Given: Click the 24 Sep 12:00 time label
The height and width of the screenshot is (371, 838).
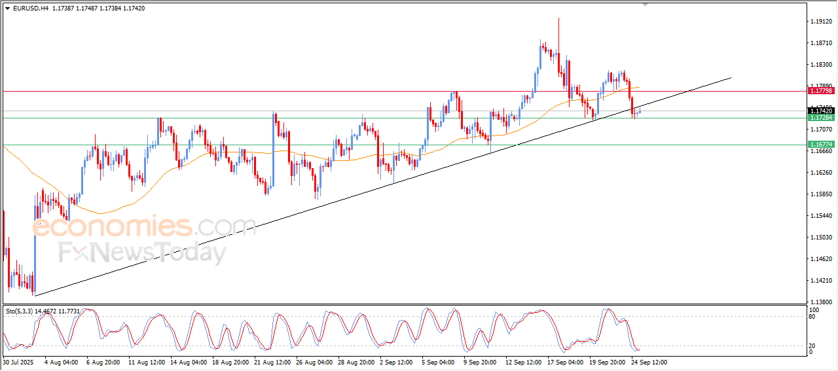Looking at the screenshot, I should (x=650, y=362).
